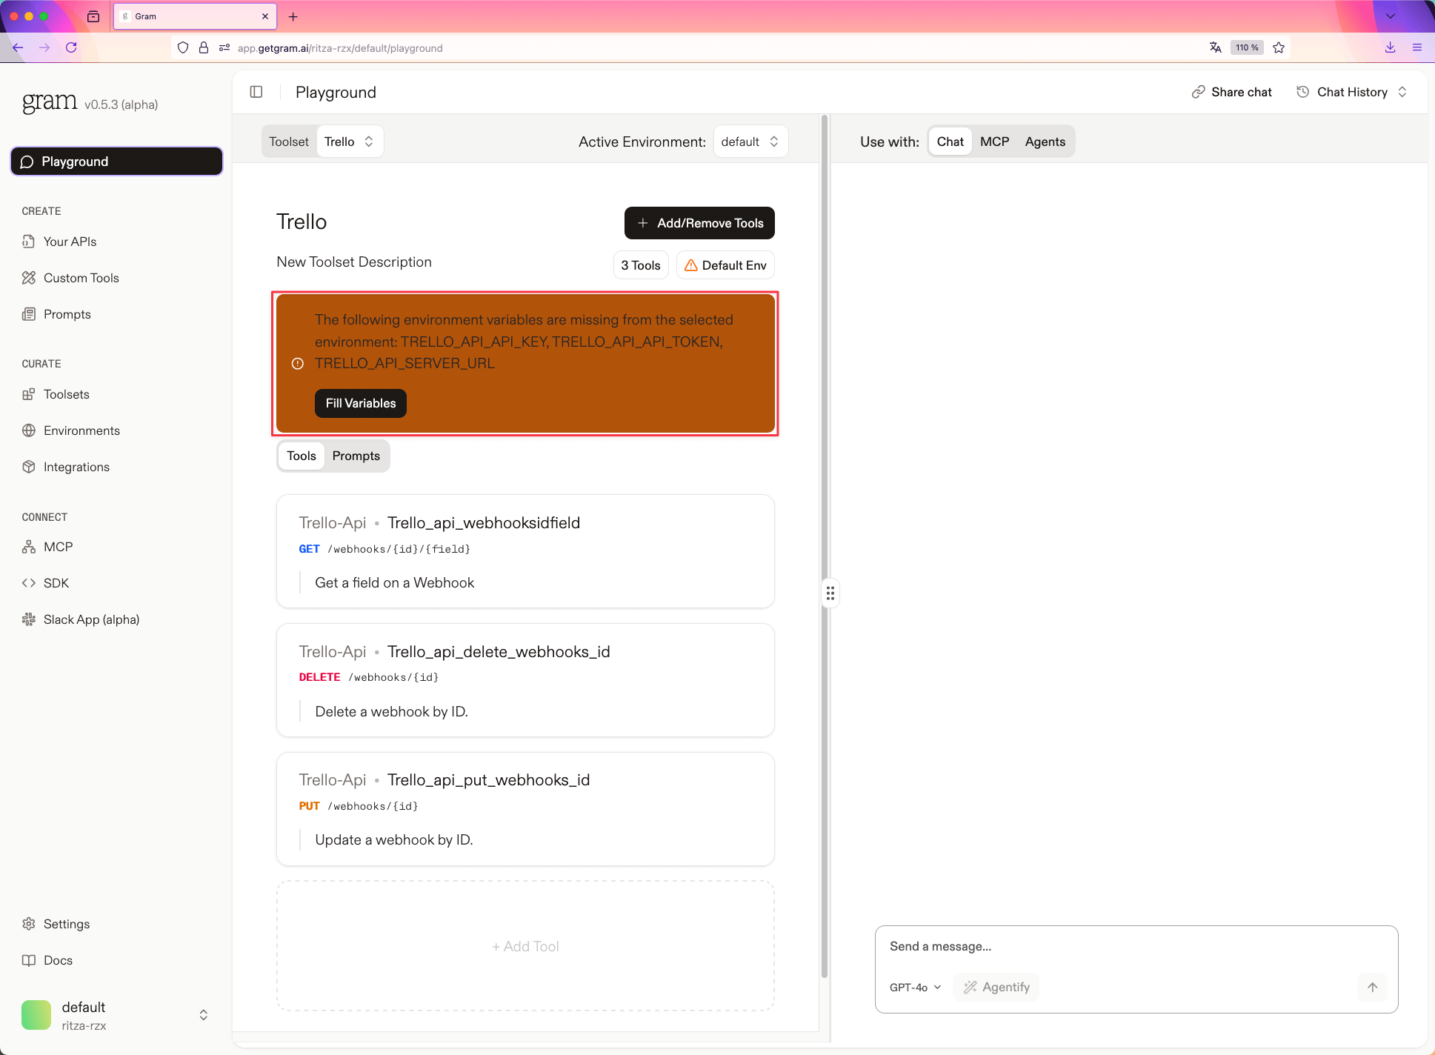The width and height of the screenshot is (1435, 1055).
Task: Click Add/Remove Tools button
Action: (699, 223)
